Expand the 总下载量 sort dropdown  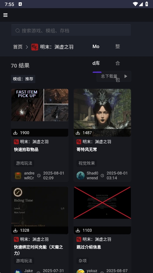(x=114, y=76)
